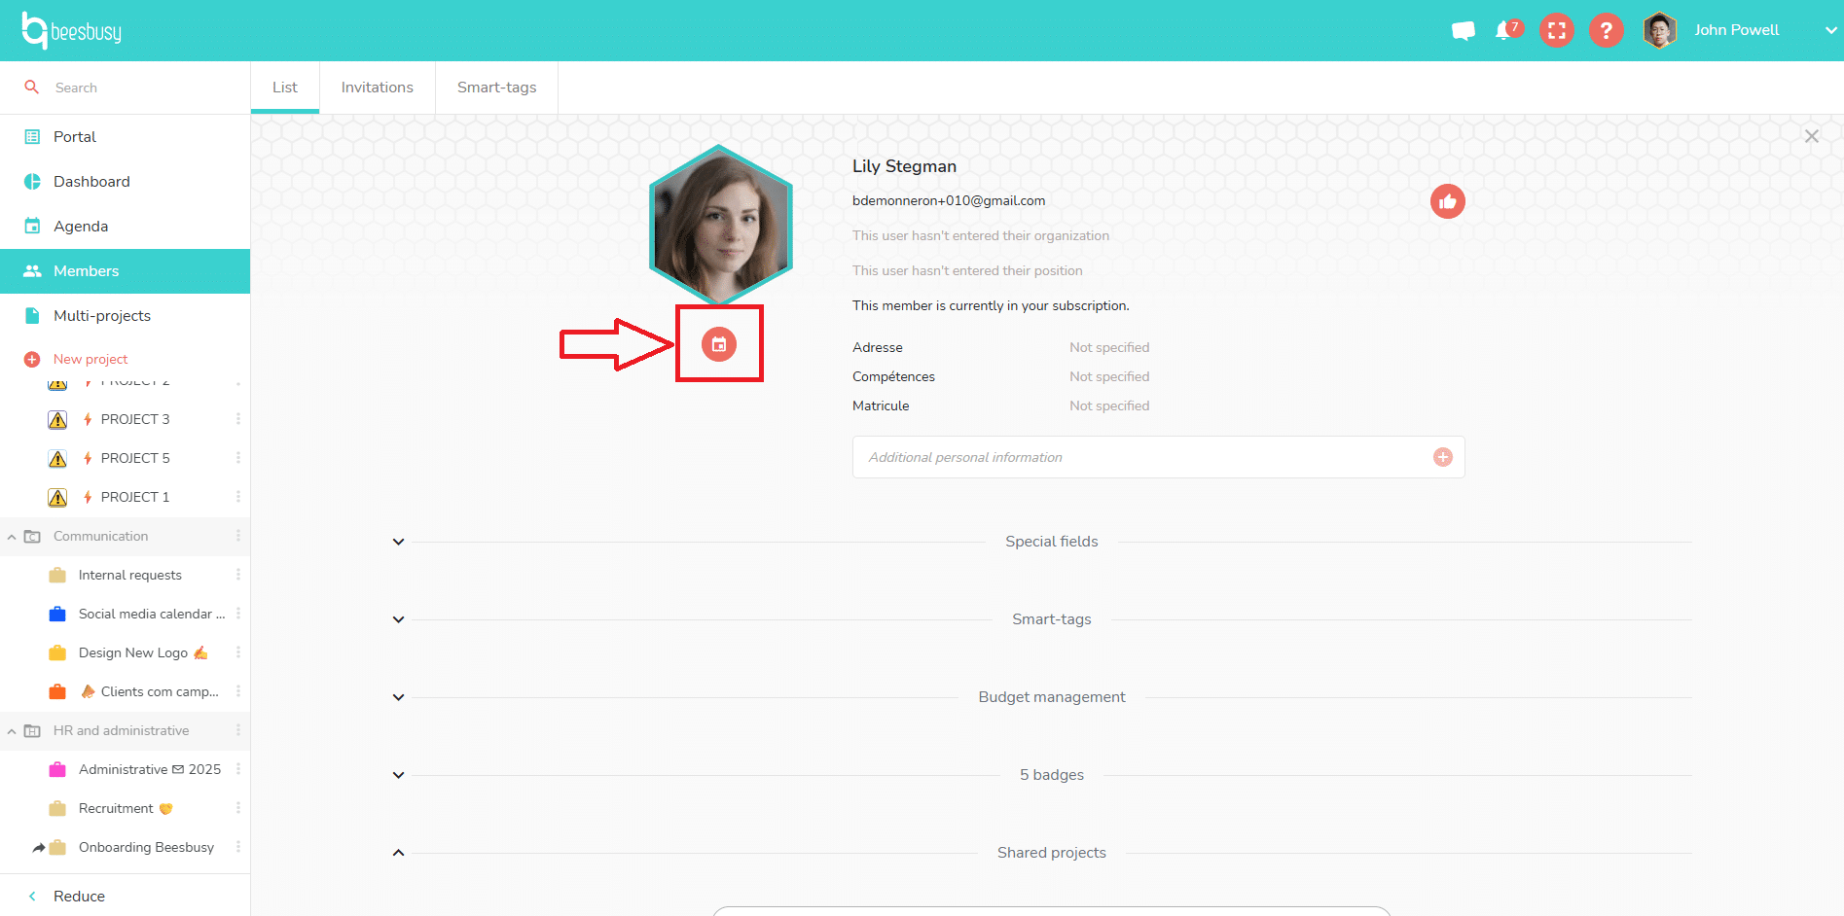Image resolution: width=1844 pixels, height=916 pixels.
Task: Click the New project button
Action: (x=90, y=359)
